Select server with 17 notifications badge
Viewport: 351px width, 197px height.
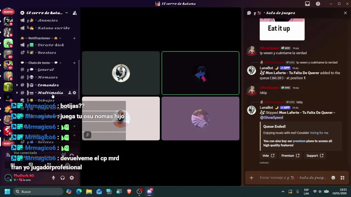pyautogui.click(x=8, y=65)
